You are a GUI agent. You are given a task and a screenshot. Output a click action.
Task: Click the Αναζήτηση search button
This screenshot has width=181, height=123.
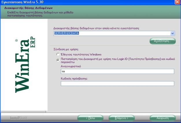(x=162, y=41)
